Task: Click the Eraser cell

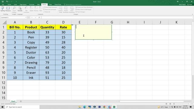Action: (x=31, y=73)
